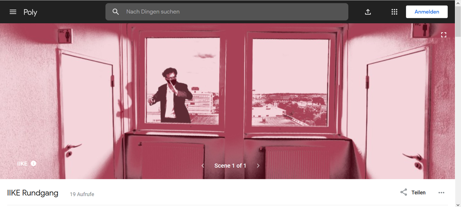
Task: Go to next scene arrow
Action: [x=258, y=166]
